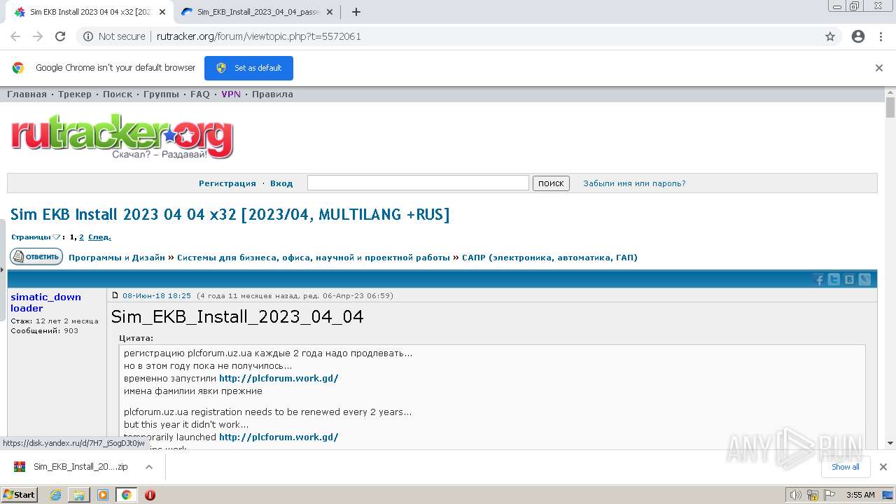
Task: Click the Set as default button
Action: (x=248, y=68)
